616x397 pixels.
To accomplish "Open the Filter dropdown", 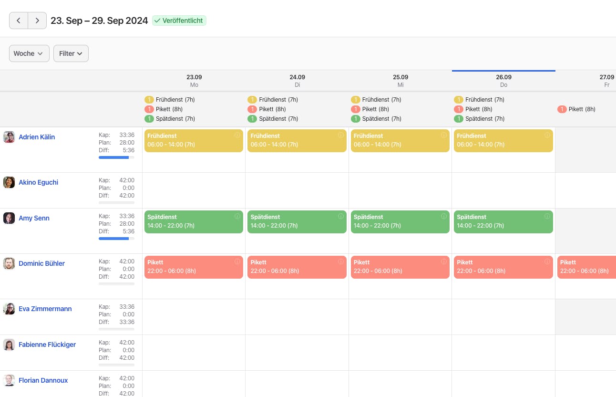I will tap(71, 53).
